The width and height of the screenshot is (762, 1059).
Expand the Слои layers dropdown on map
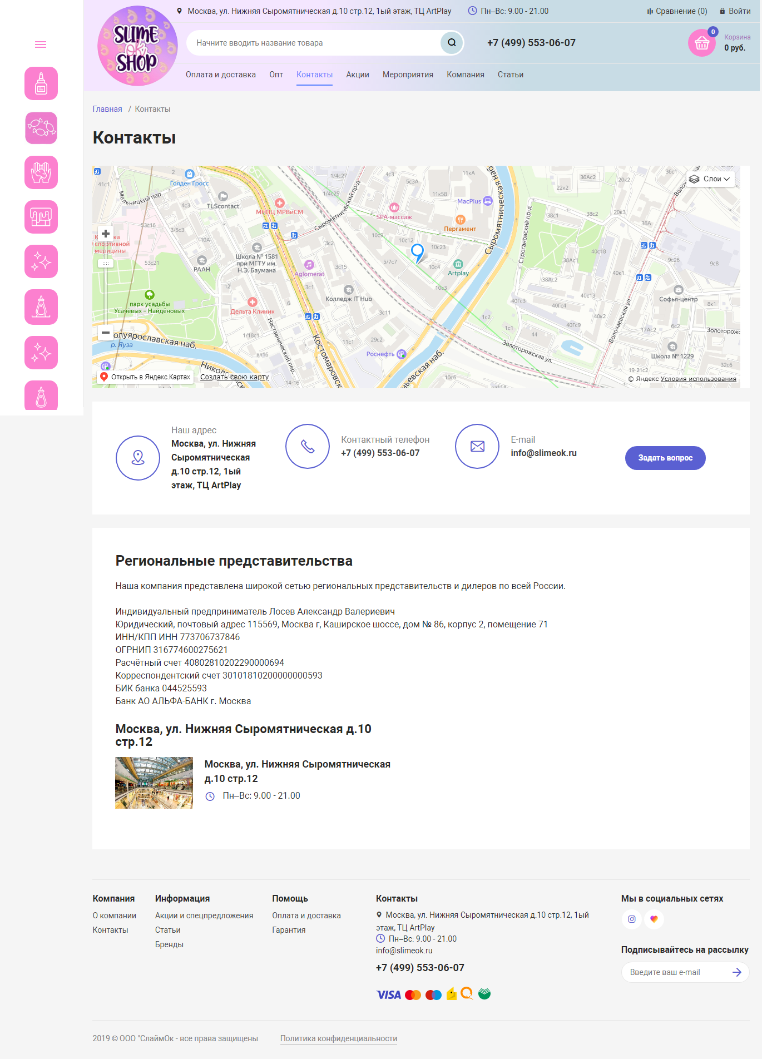coord(710,179)
